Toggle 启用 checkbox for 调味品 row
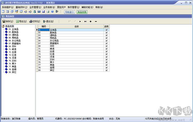The image size is (193, 122). coord(106,35)
